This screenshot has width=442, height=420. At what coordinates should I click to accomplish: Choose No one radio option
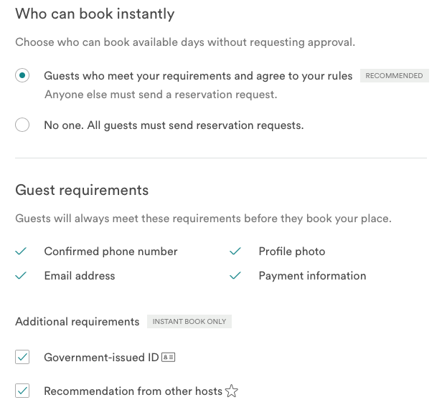click(x=22, y=125)
